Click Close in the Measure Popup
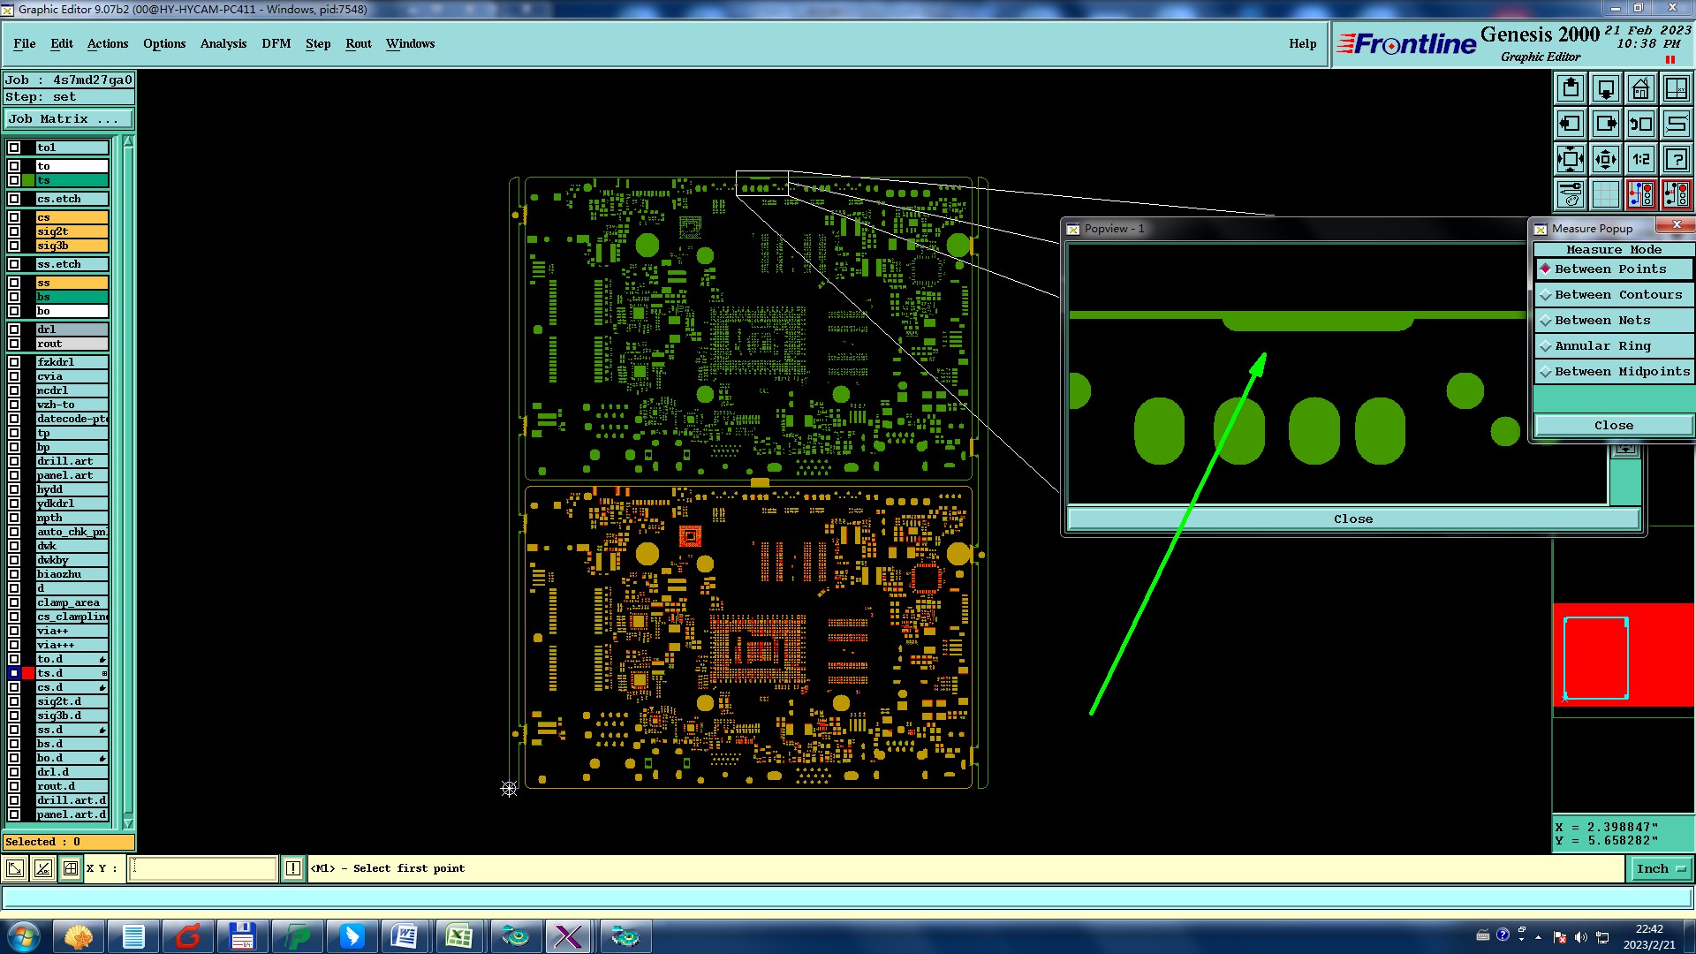This screenshot has width=1696, height=954. coord(1613,426)
